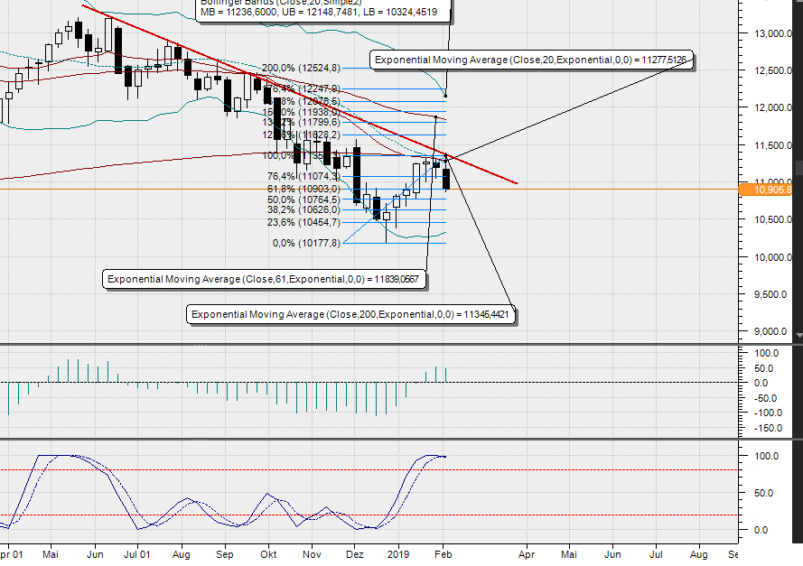Image resolution: width=803 pixels, height=566 pixels.
Task: Click the 10,000.0 price axis label
Action: pyautogui.click(x=773, y=257)
